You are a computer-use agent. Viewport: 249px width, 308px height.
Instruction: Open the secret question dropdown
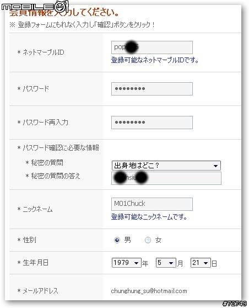tap(166, 166)
